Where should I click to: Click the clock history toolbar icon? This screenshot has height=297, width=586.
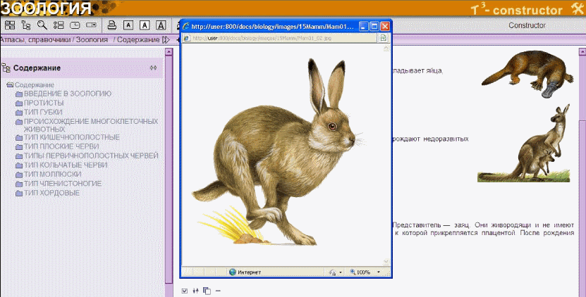(x=74, y=25)
